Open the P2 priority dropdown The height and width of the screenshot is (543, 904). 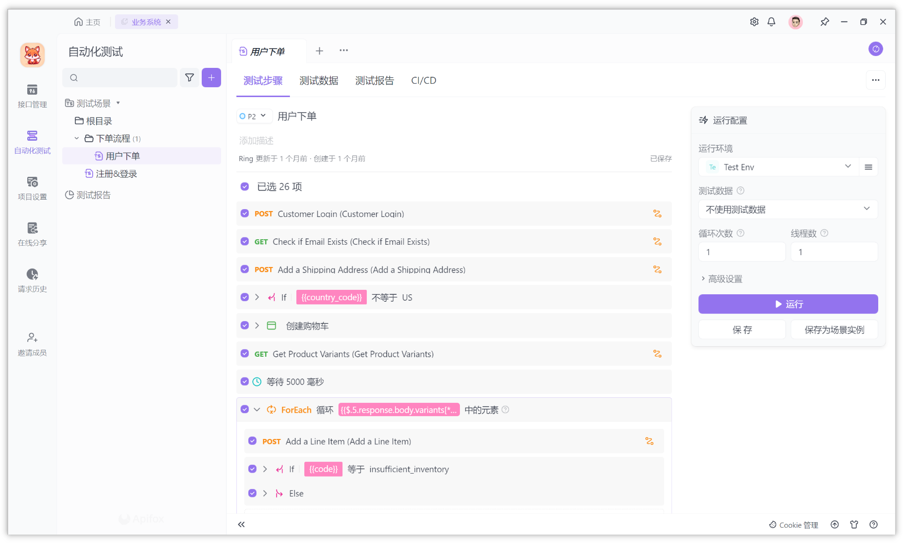(254, 115)
